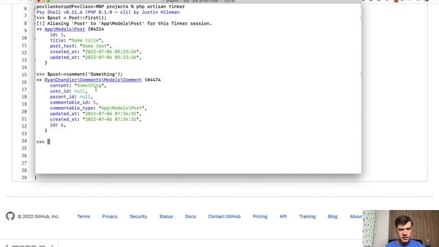Viewport: 439px width, 247px height.
Task: Click the Comment created_at "2022-07-06 07:34:31" value
Action: point(112,119)
